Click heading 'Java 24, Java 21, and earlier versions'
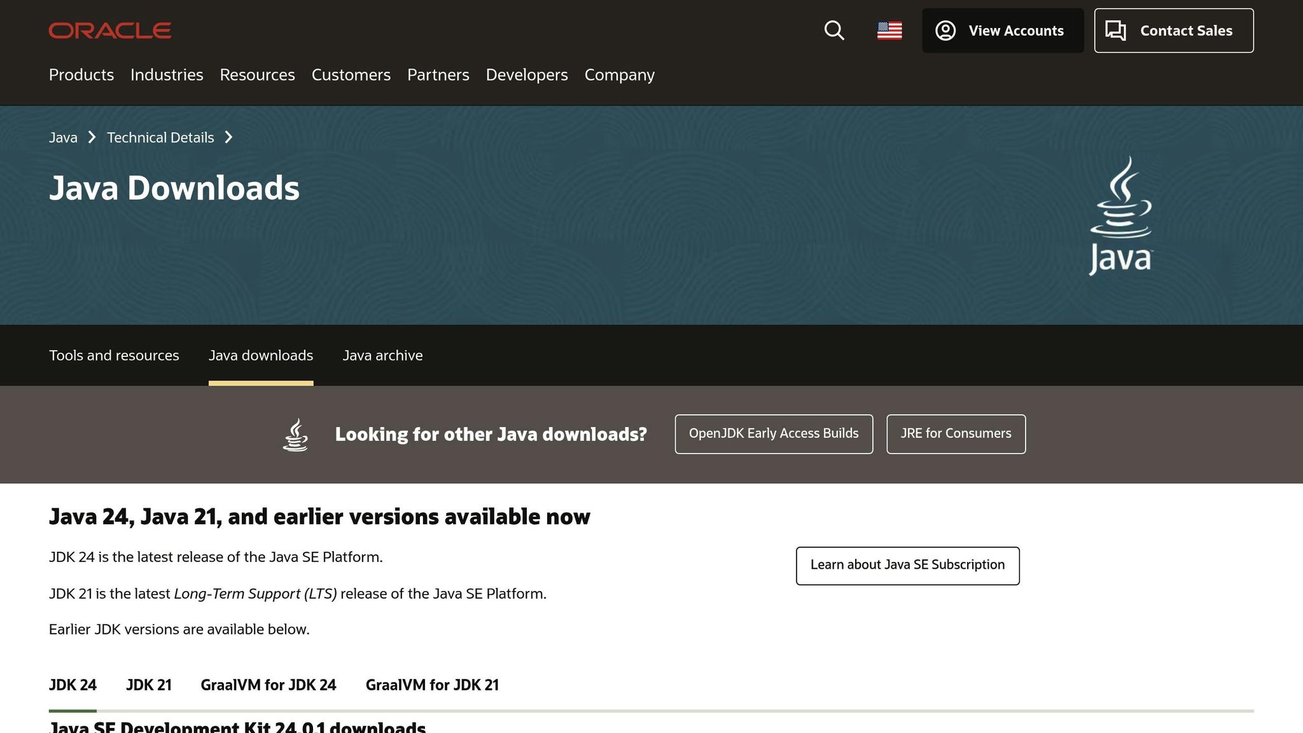The width and height of the screenshot is (1303, 733). coord(319,517)
